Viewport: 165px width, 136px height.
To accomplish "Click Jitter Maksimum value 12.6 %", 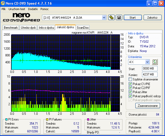I will coord(115,127).
